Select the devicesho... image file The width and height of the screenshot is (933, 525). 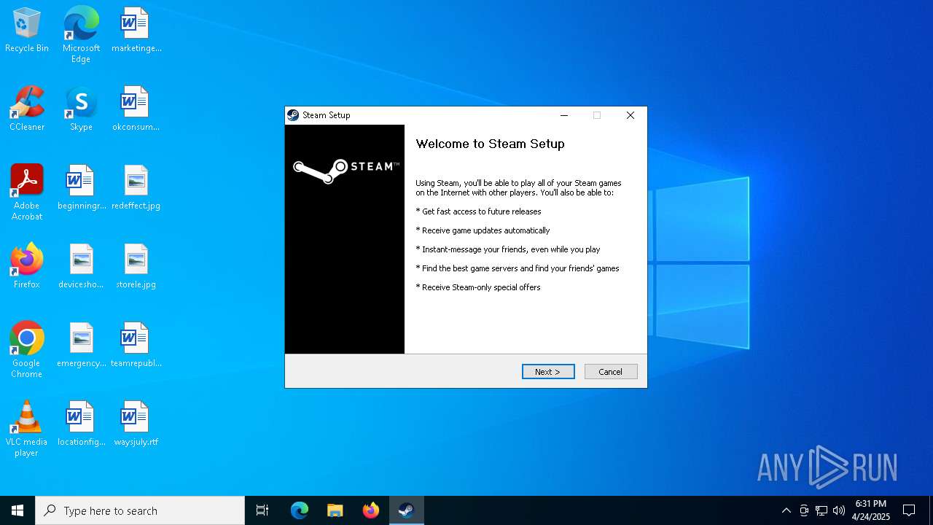pyautogui.click(x=81, y=267)
